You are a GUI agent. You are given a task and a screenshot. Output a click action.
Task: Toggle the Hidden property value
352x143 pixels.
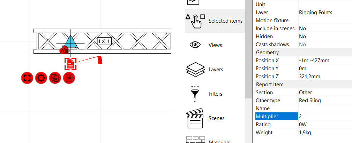click(324, 37)
